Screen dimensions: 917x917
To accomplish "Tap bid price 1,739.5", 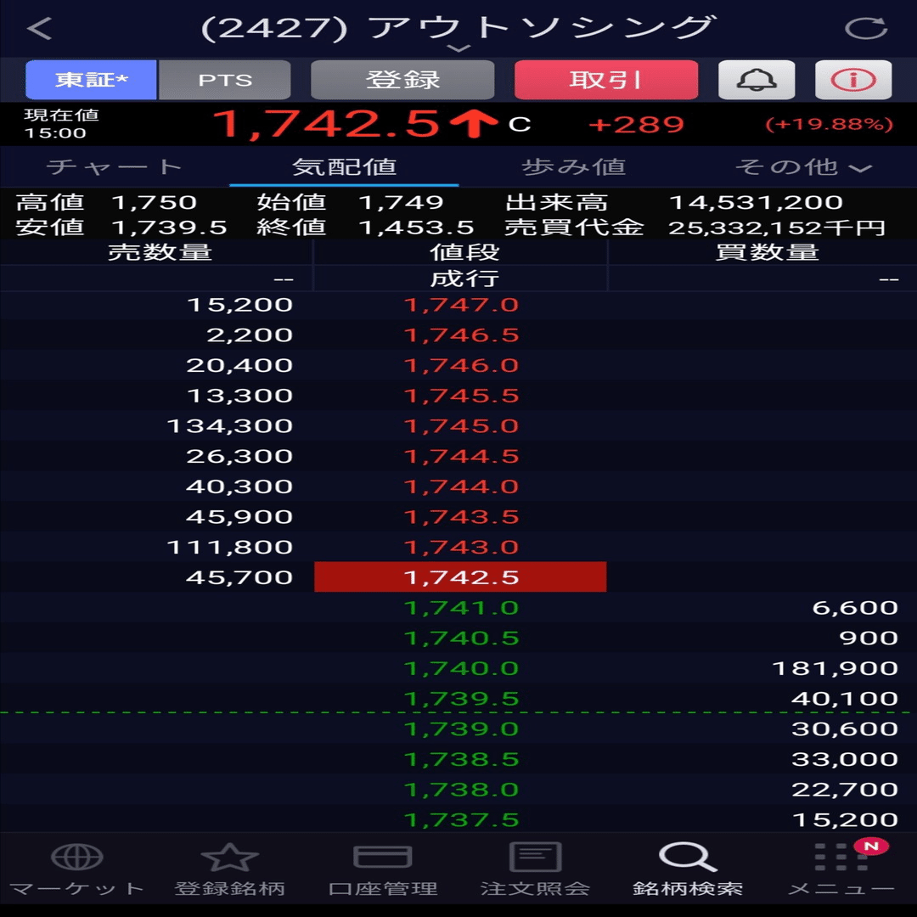I will coord(461,699).
